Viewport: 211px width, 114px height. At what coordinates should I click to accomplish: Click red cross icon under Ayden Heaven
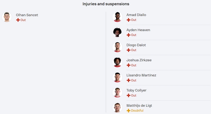click(x=128, y=35)
